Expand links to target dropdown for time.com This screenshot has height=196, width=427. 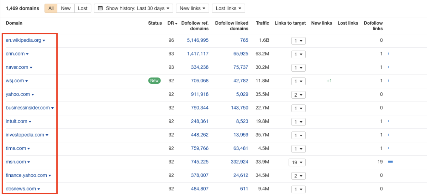point(298,149)
